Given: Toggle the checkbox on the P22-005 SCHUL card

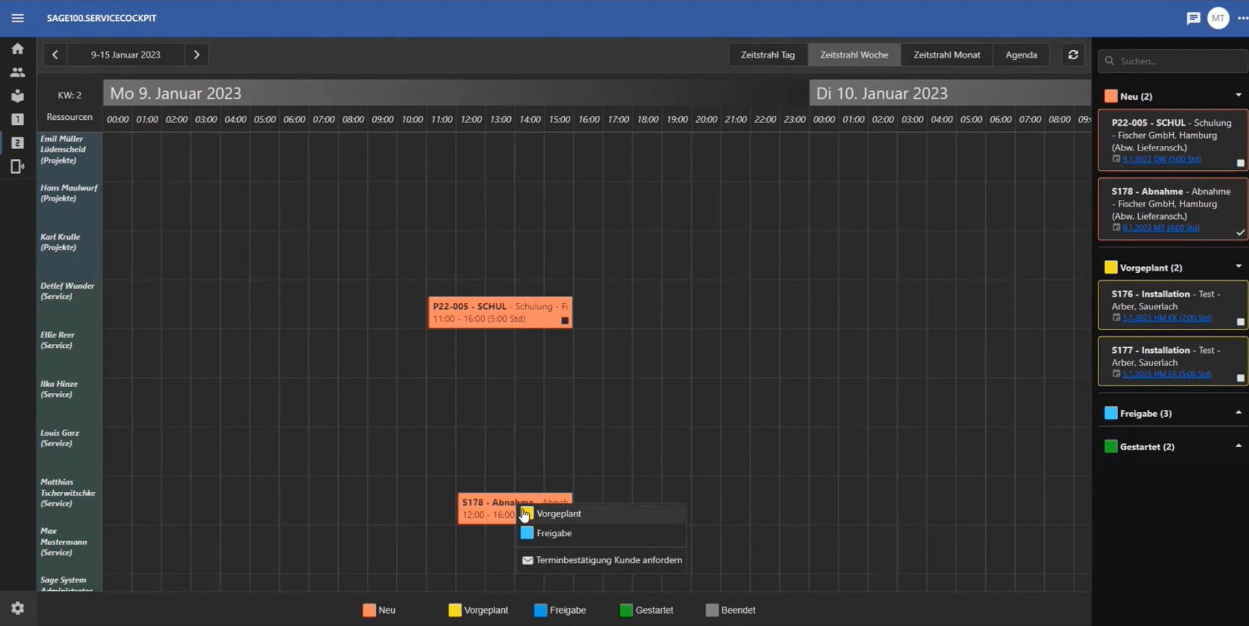Looking at the screenshot, I should pyautogui.click(x=1241, y=164).
